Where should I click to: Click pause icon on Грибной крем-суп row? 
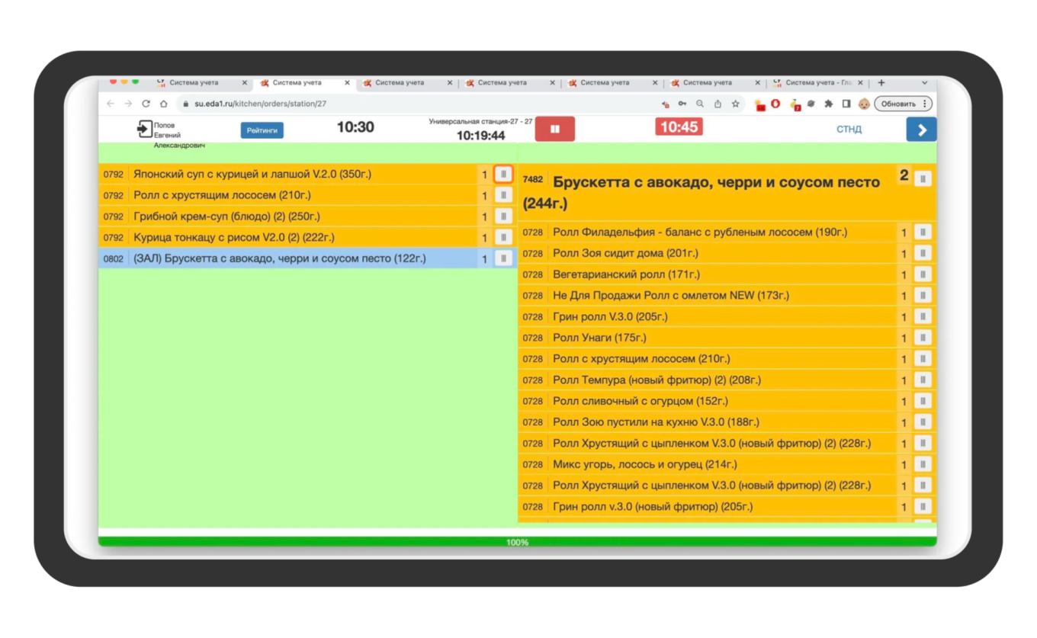503,216
